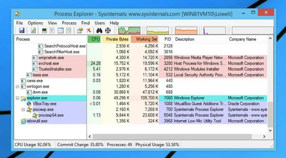Click the Process Explorer title bar icon
This screenshot has width=286, height=158.
pyautogui.click(x=18, y=14)
